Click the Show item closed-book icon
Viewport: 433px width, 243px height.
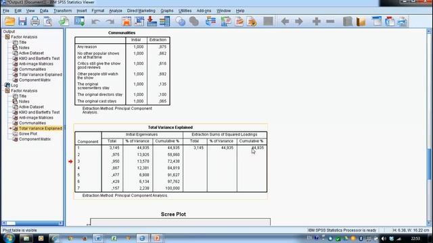(348, 22)
